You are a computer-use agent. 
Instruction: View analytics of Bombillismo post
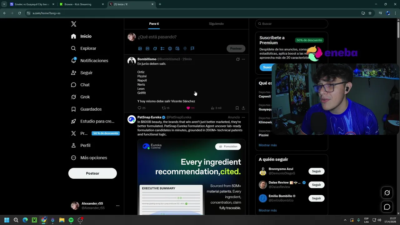(x=216, y=108)
